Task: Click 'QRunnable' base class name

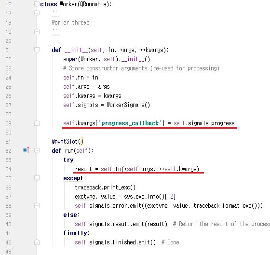Action: coord(93,4)
